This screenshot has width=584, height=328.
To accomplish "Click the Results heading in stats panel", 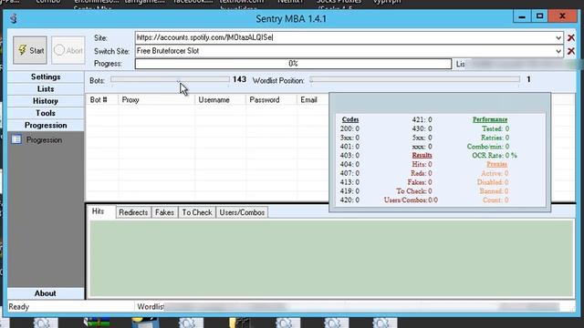I will coord(422,155).
